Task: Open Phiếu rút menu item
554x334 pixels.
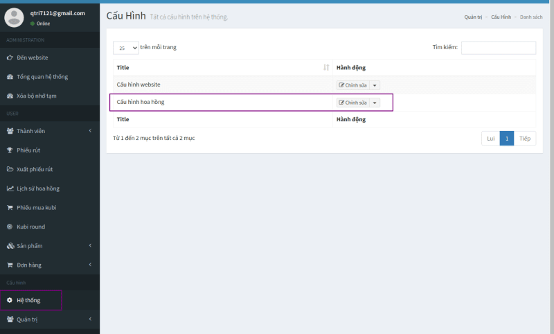Action: tap(50, 150)
